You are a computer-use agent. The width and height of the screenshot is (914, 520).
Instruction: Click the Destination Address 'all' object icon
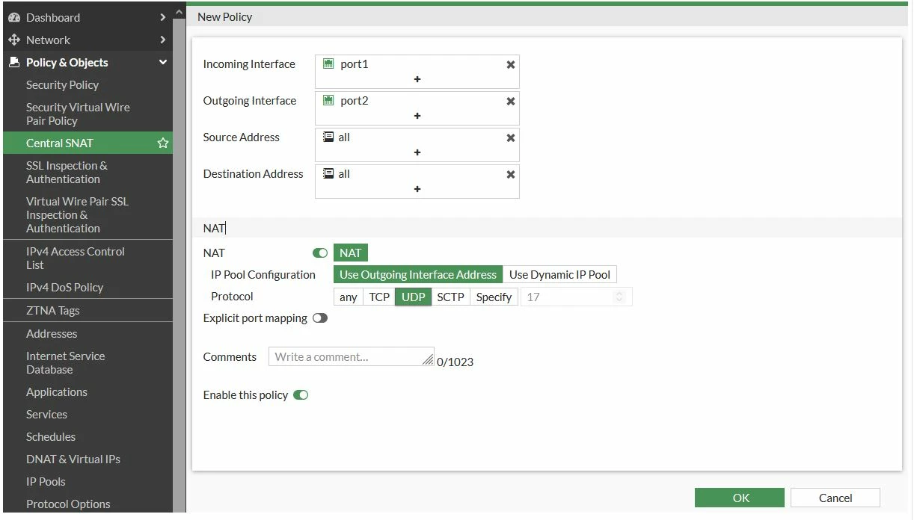[x=328, y=174]
